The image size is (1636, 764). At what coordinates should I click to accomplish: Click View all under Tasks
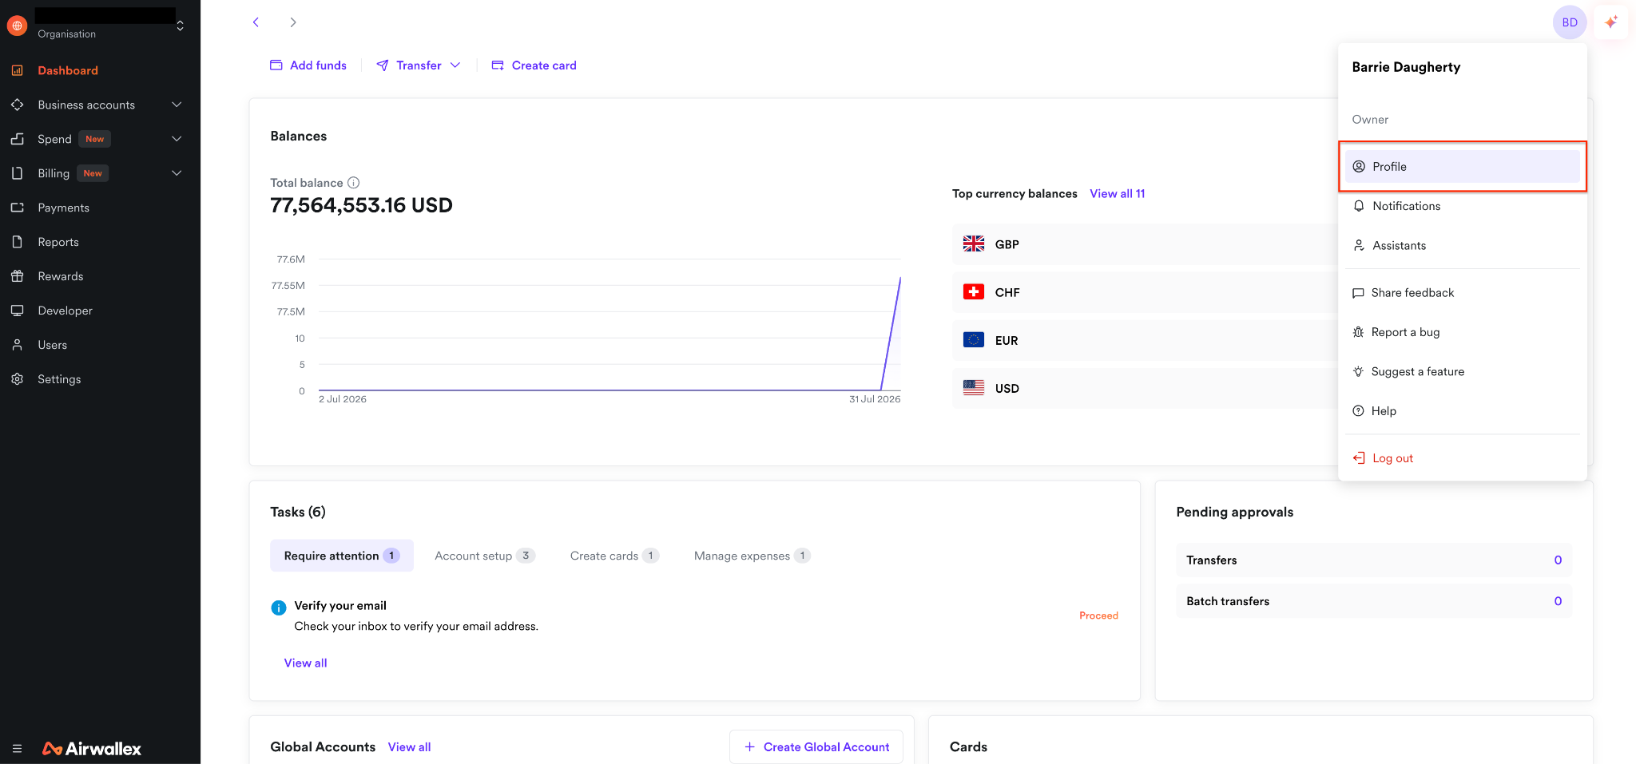pyautogui.click(x=305, y=663)
